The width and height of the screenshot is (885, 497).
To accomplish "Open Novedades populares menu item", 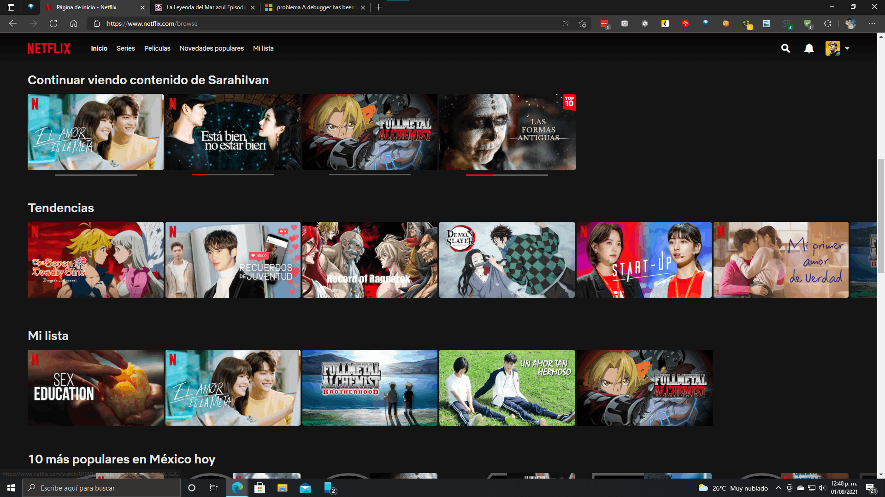I will point(212,48).
